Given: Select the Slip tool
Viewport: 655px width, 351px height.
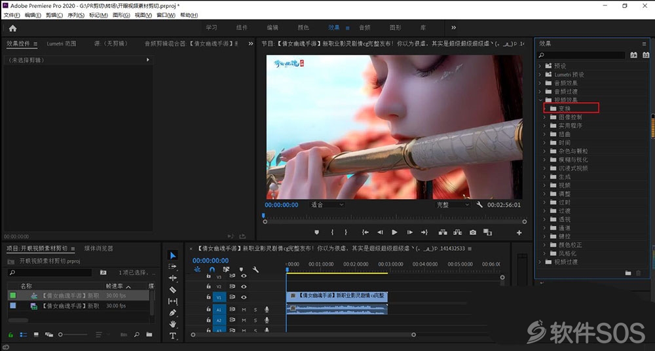Looking at the screenshot, I should tap(172, 301).
